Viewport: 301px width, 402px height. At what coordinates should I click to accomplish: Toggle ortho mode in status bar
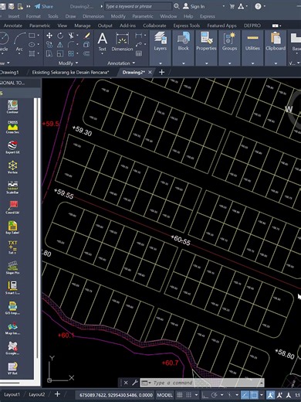[x=205, y=395]
